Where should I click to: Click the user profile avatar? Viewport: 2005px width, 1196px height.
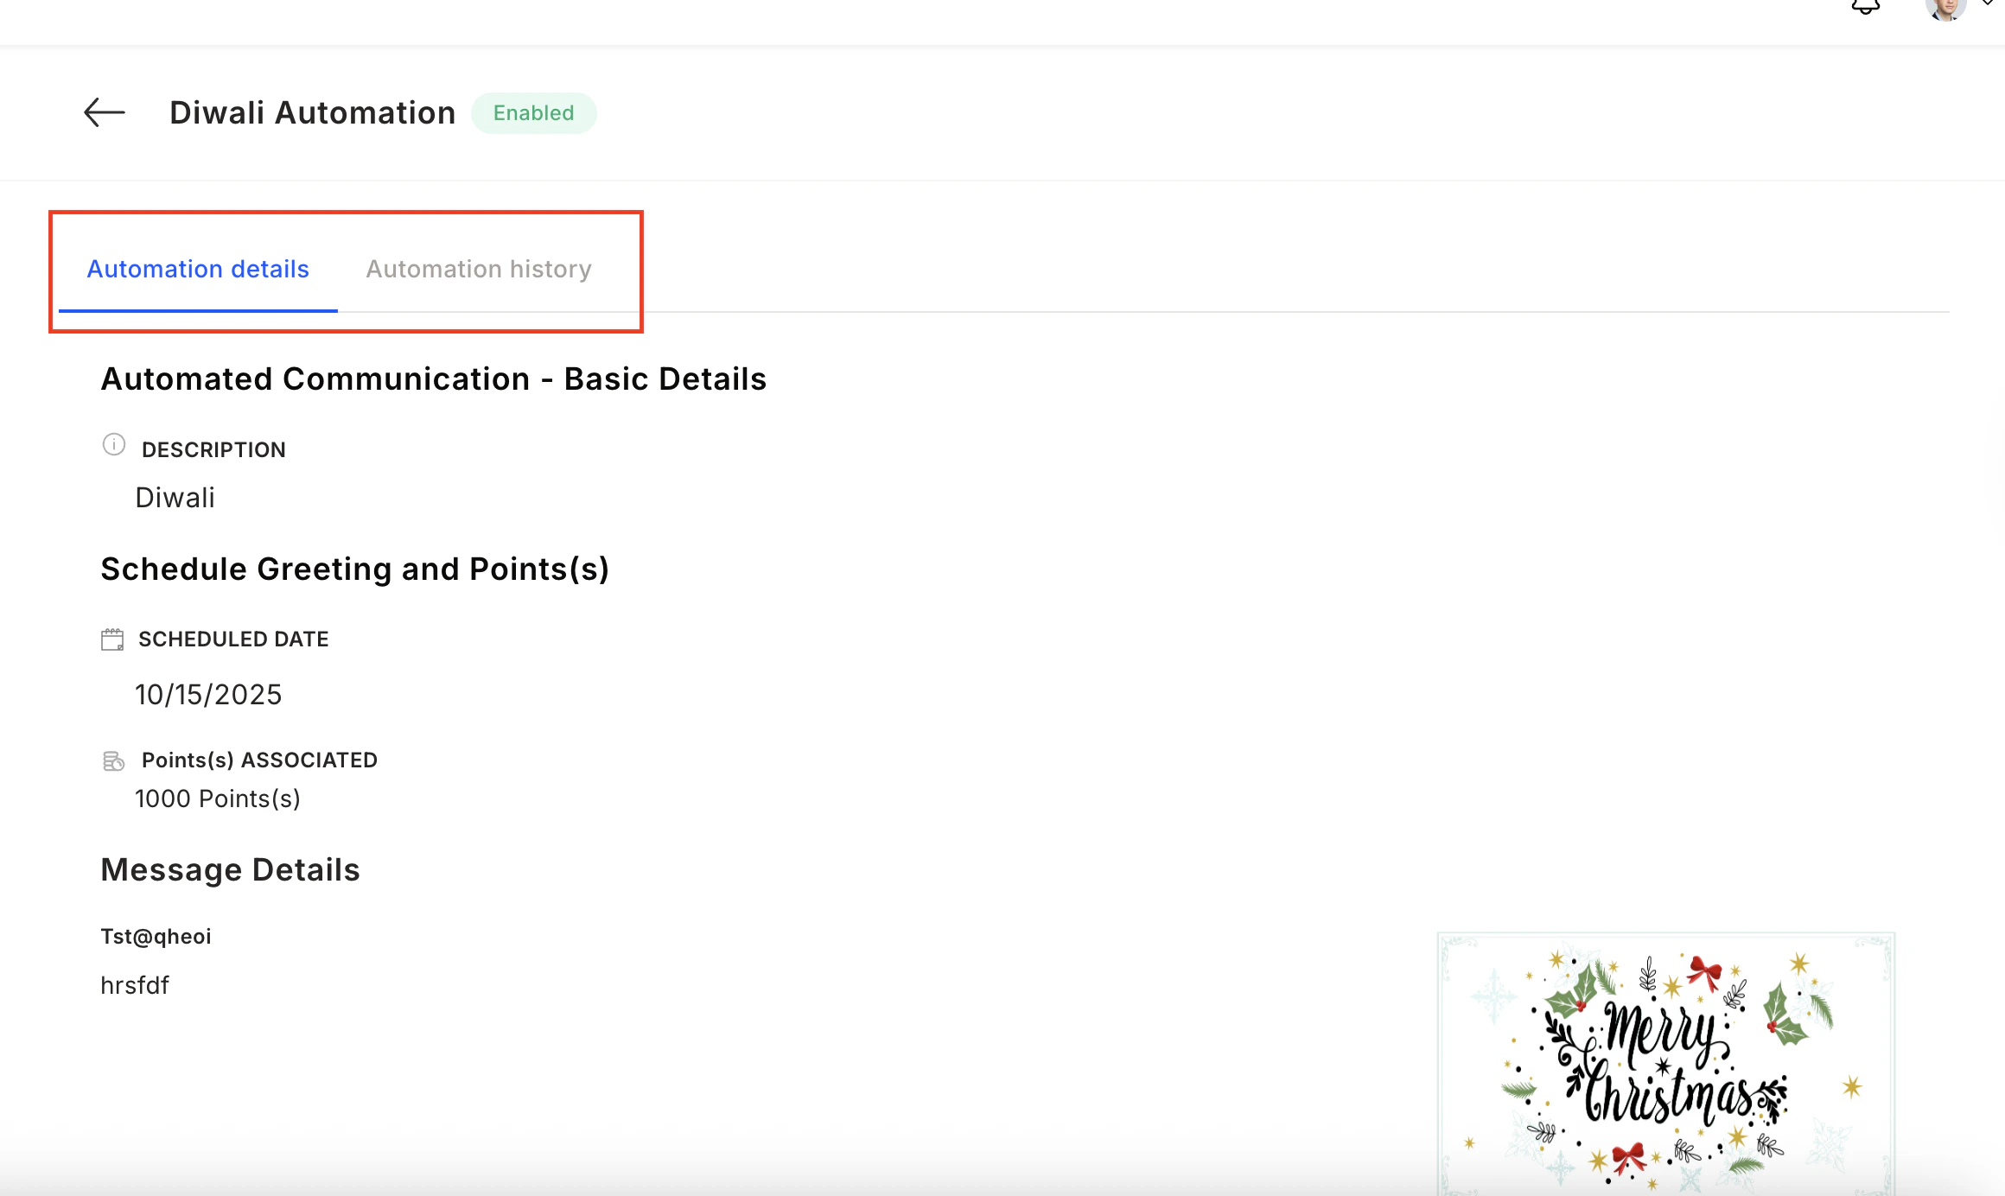coord(1945,8)
